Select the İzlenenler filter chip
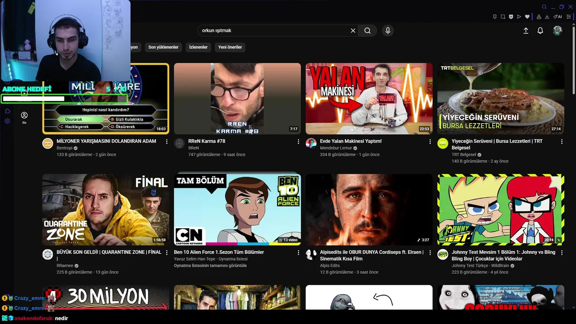 click(198, 47)
